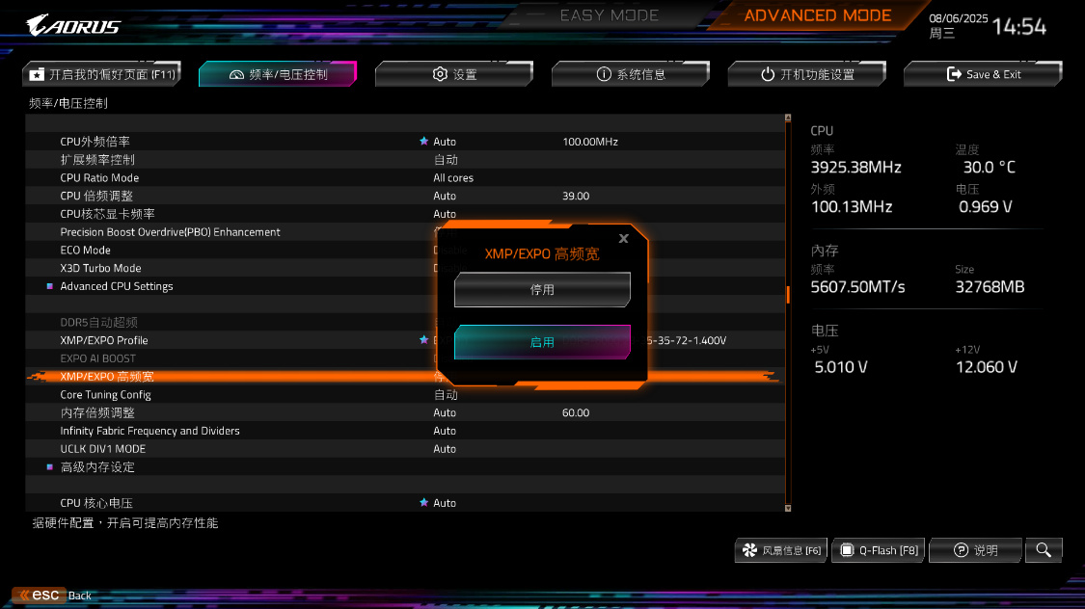Select UCLK DIV1 MODE setting
This screenshot has height=609, width=1085.
coord(405,449)
